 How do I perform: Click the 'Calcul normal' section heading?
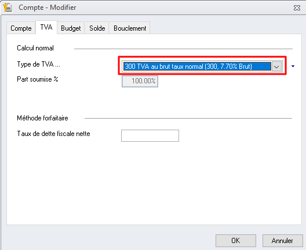(35, 48)
